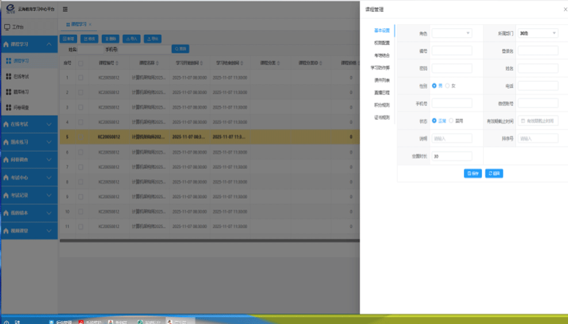Click the horizontal scrollbar under the table
The image size is (568, 324).
[207, 241]
